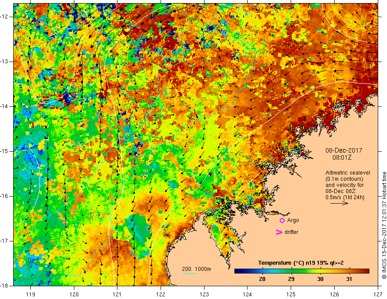Click latitude axis label -16
The width and height of the screenshot is (387, 299).
(x=4, y=196)
